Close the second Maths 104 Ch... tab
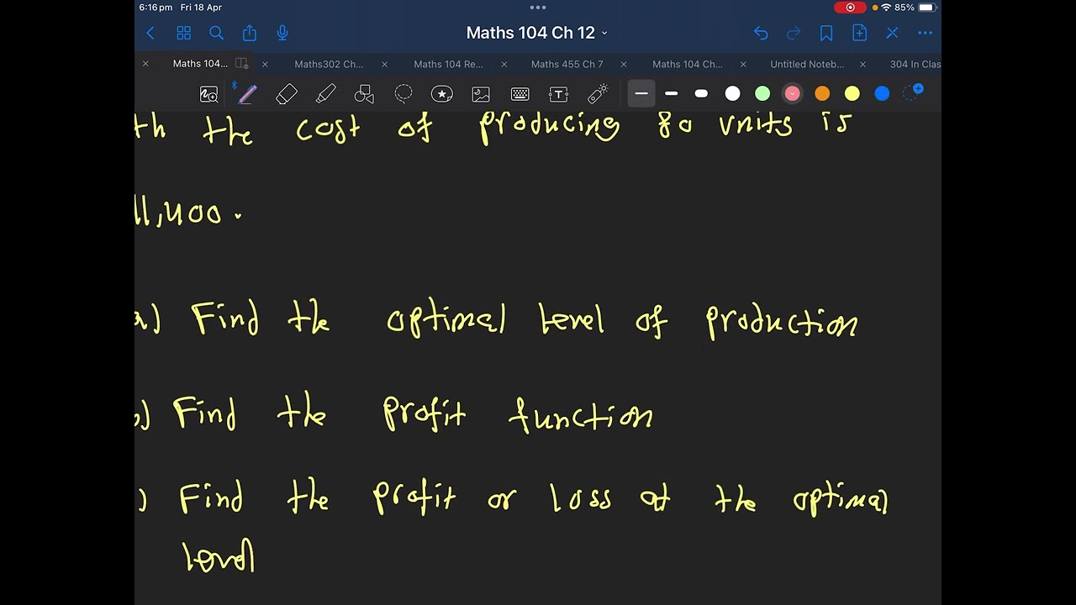1076x605 pixels. pyautogui.click(x=623, y=64)
